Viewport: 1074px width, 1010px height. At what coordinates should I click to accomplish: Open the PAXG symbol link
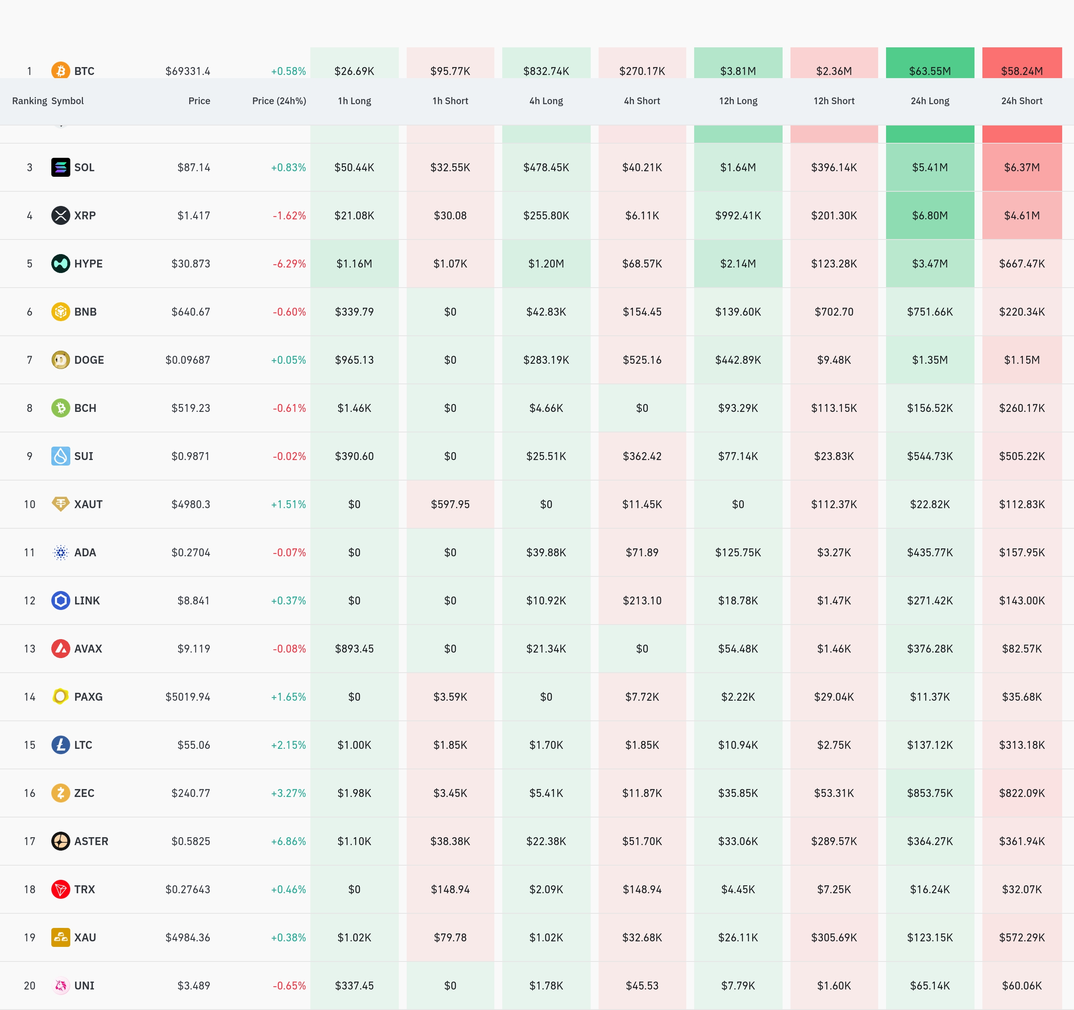tap(88, 697)
